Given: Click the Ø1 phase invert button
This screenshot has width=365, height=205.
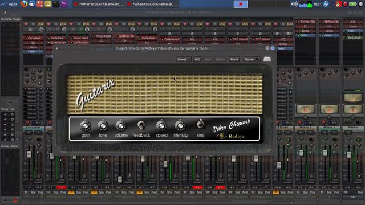Looking at the screenshot, I should pos(278,34).
